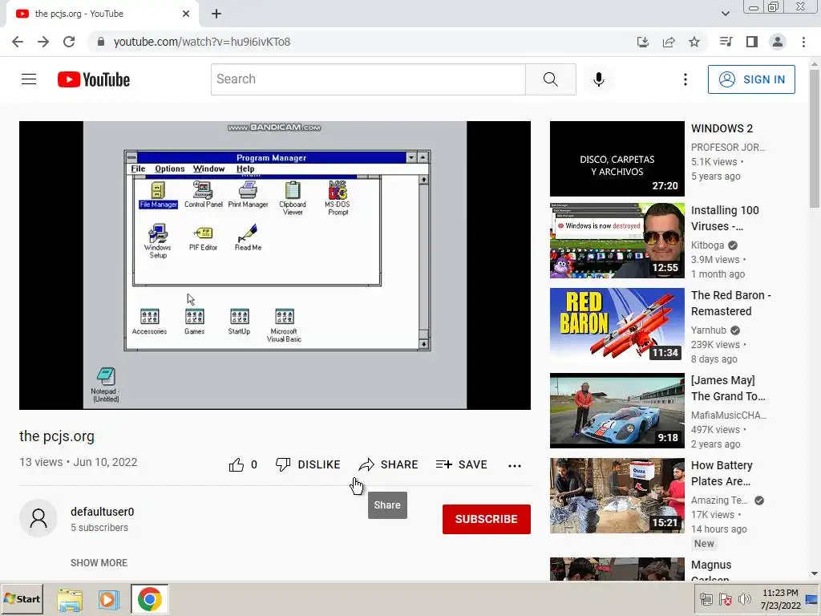Open Windows Media Player from taskbar
The width and height of the screenshot is (821, 616).
click(108, 599)
